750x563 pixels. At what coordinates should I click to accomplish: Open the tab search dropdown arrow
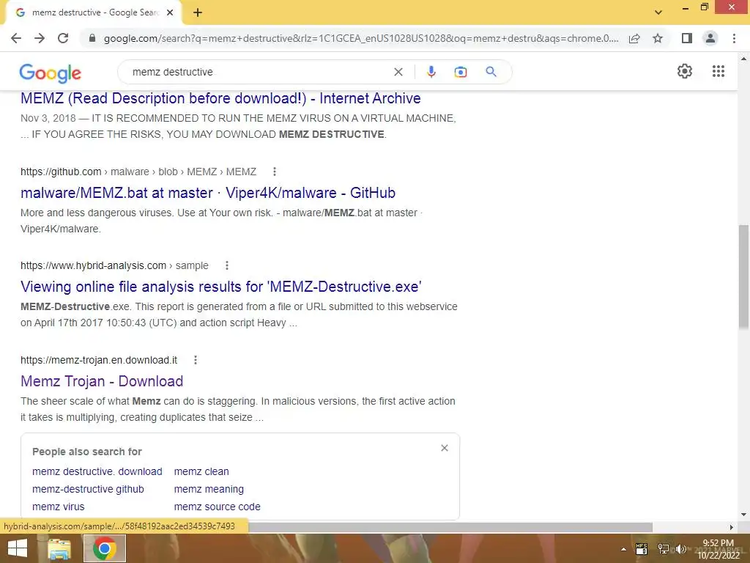(658, 12)
